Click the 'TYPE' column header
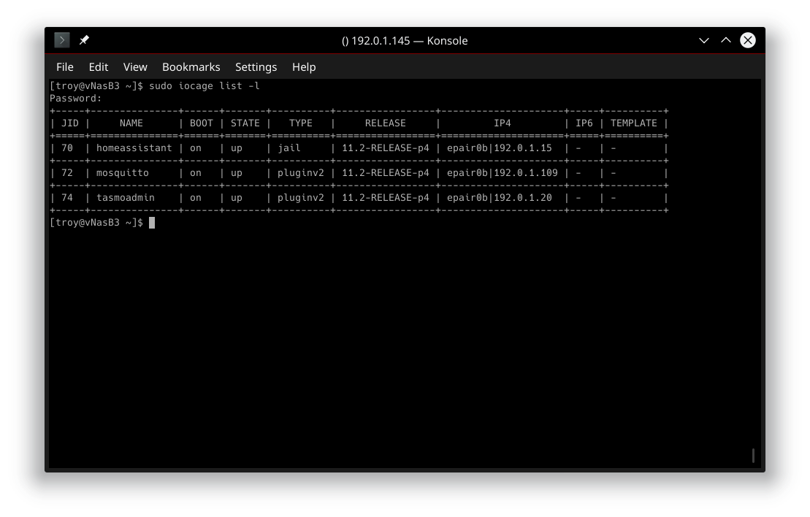The height and width of the screenshot is (517, 810). click(301, 123)
